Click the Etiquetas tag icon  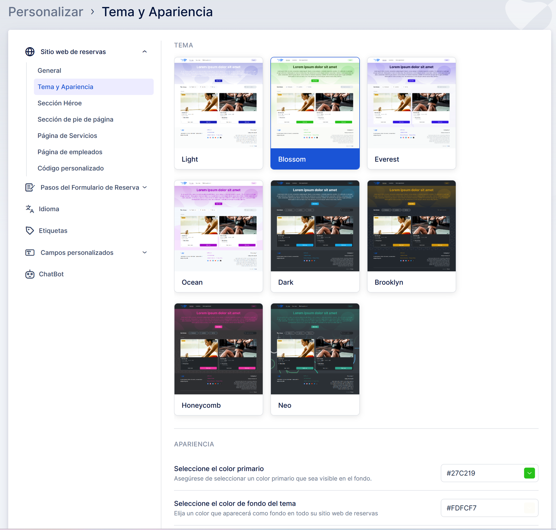30,231
